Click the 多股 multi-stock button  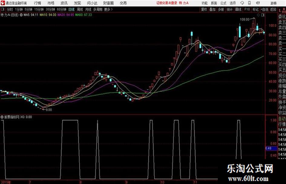(x=221, y=9)
